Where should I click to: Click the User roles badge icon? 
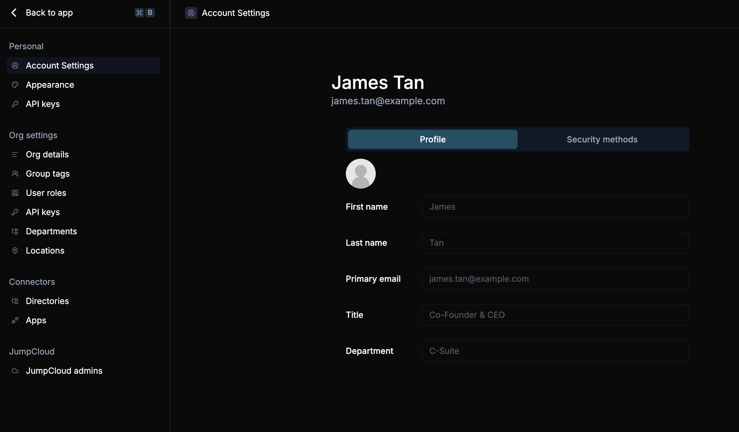[15, 193]
